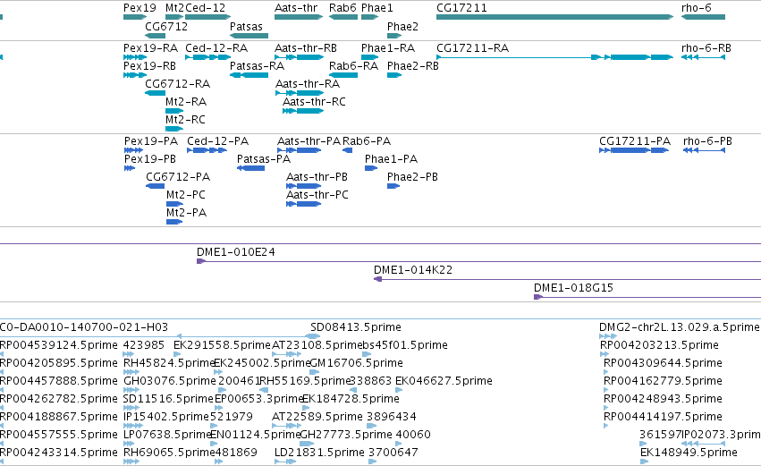This screenshot has height=466, width=761.
Task: Click EST LD21831.5prime label
Action: [x=319, y=453]
